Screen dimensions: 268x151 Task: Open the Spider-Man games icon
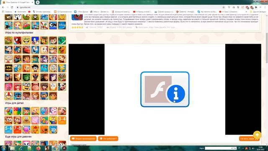(x=18, y=41)
